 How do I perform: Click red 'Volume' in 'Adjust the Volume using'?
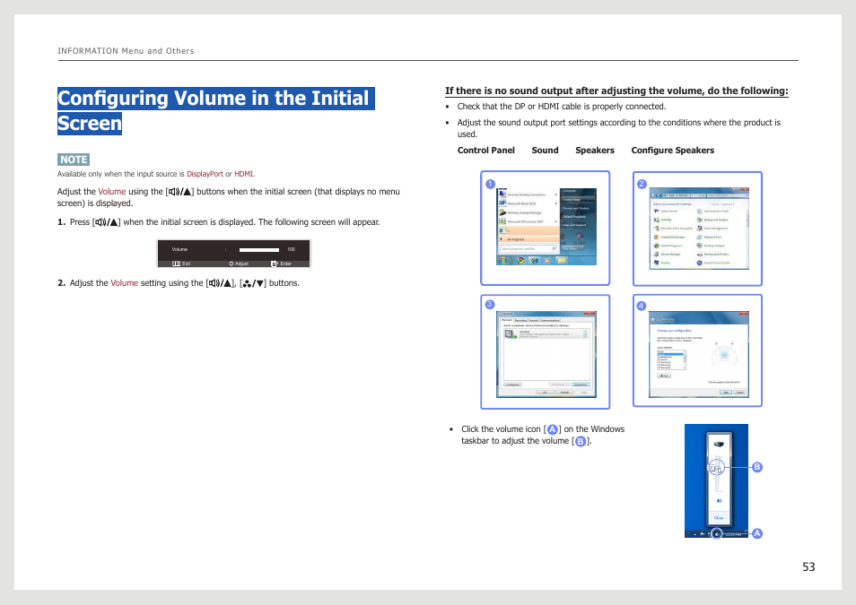pyautogui.click(x=112, y=192)
